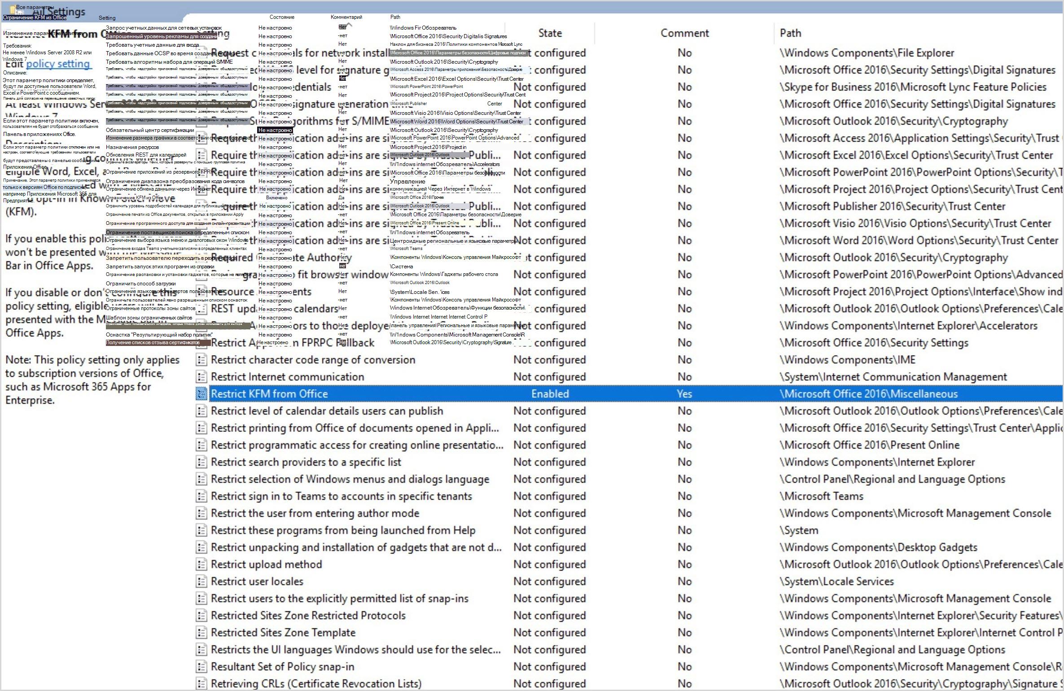Open the Edit policy setting link
Image resolution: width=1064 pixels, height=691 pixels.
coord(58,64)
